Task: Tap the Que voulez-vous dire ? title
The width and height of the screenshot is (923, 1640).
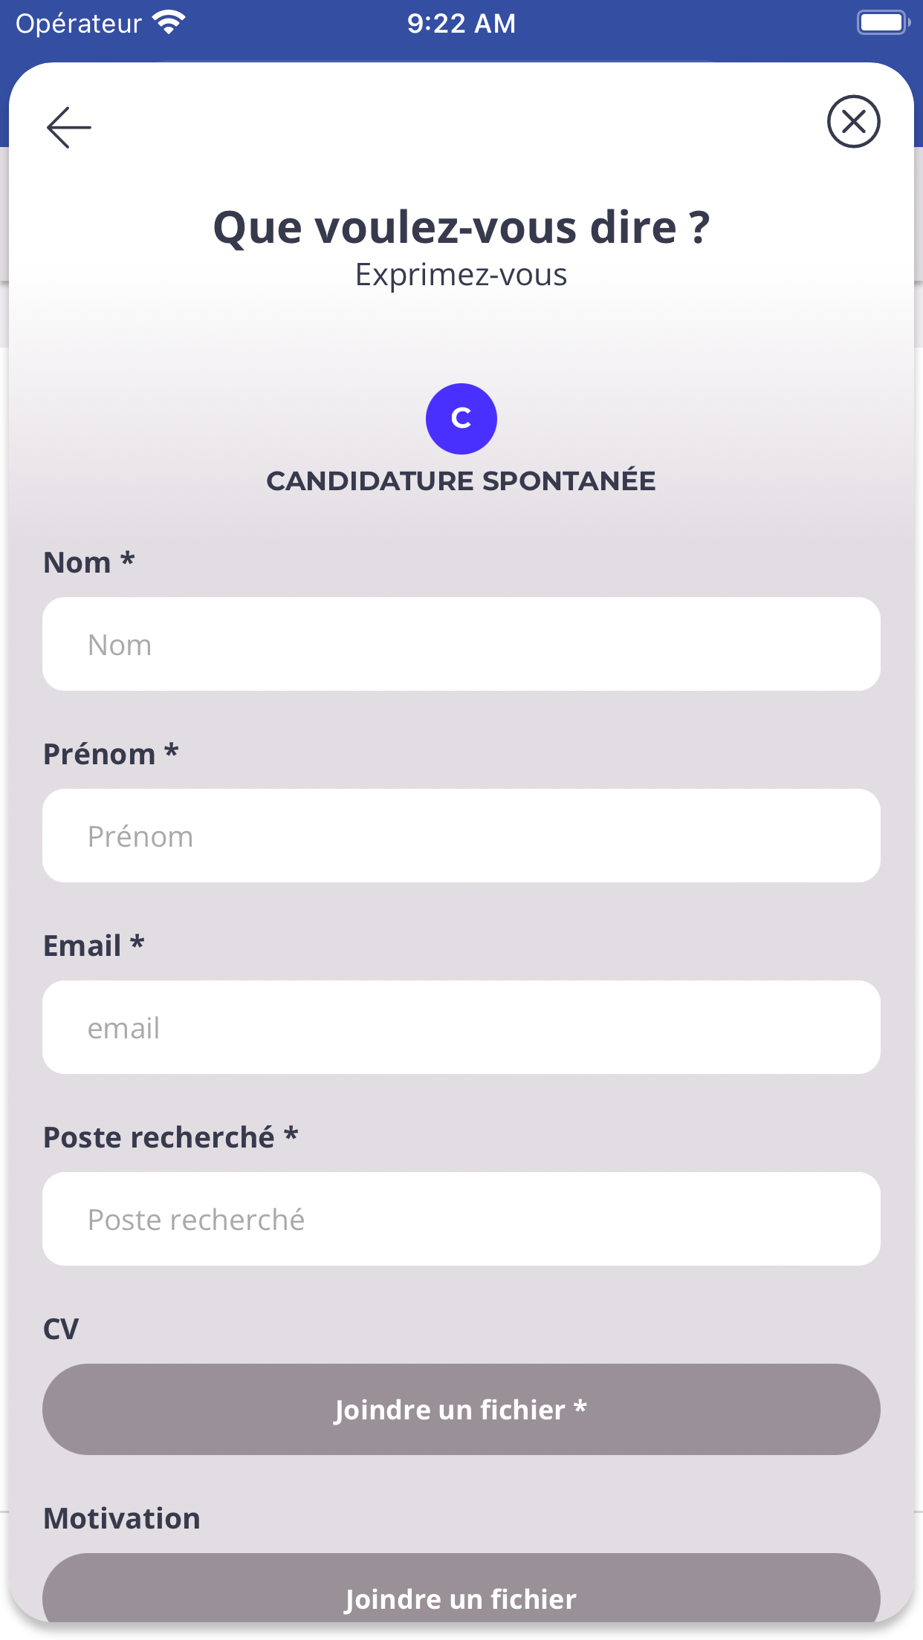Action: click(x=461, y=227)
